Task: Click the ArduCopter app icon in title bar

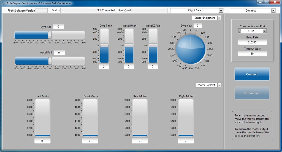Action: (x=4, y=3)
